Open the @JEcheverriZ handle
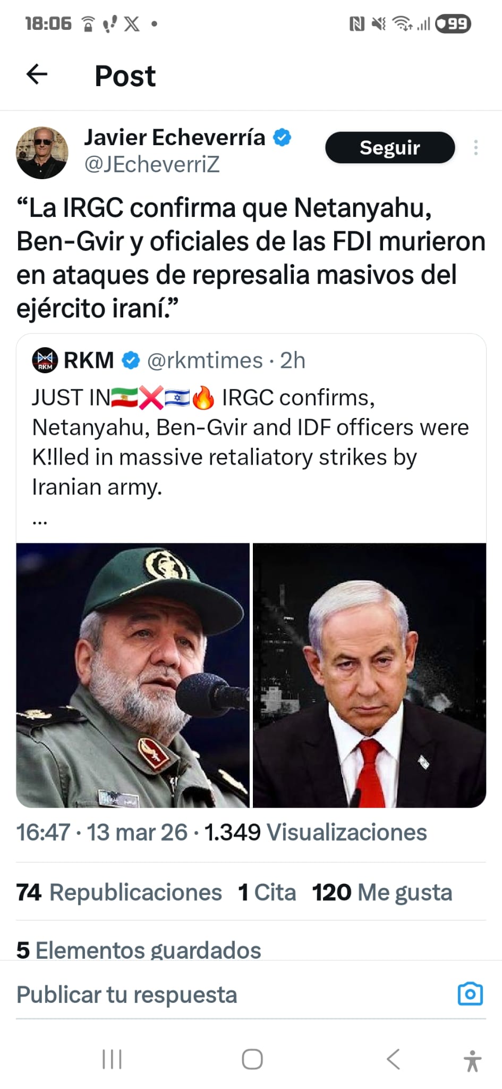502x1089 pixels. click(x=152, y=164)
